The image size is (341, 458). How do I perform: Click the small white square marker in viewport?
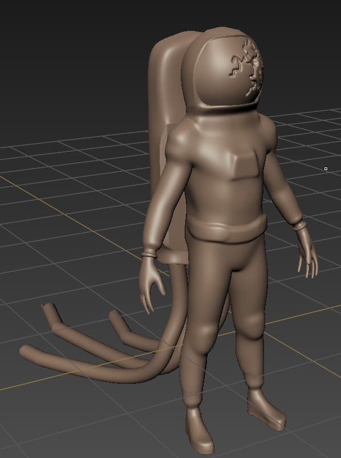(326, 169)
